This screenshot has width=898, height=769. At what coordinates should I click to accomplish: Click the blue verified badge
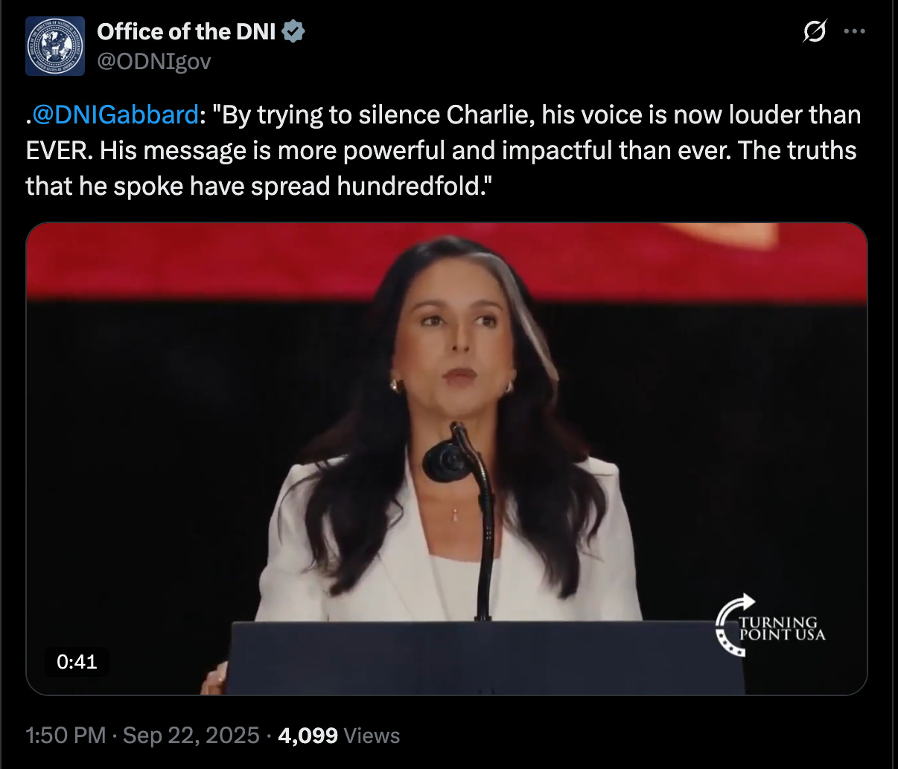[295, 32]
